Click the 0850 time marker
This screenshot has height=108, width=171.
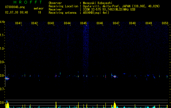click(x=165, y=23)
